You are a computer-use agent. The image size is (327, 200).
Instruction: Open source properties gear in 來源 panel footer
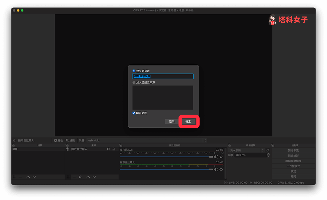80,177
